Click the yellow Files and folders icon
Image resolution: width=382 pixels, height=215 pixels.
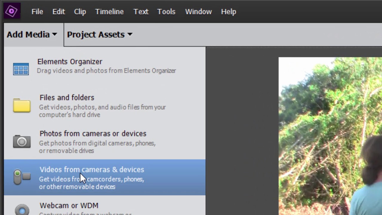click(x=21, y=105)
